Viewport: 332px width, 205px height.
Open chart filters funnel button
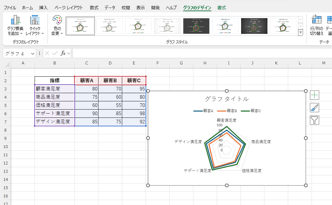click(x=315, y=120)
